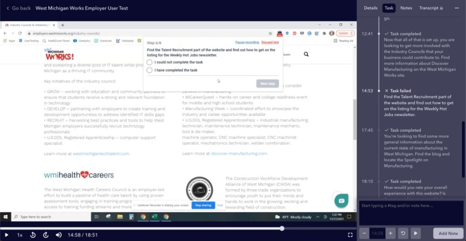Click the browser Update button
466x241 pixels.
tap(345, 33)
